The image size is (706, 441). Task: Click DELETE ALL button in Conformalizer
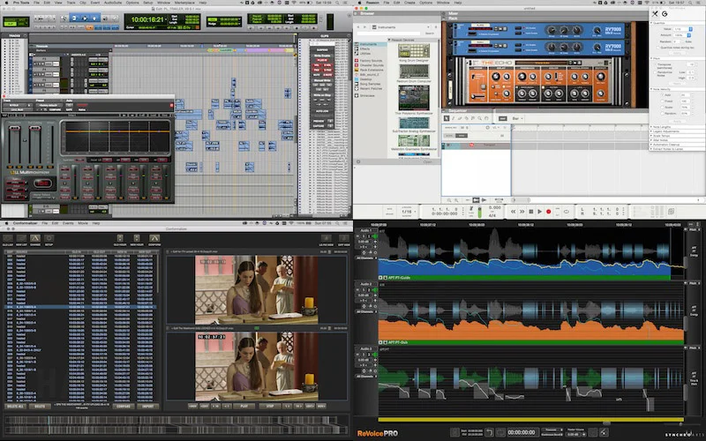pyautogui.click(x=15, y=407)
